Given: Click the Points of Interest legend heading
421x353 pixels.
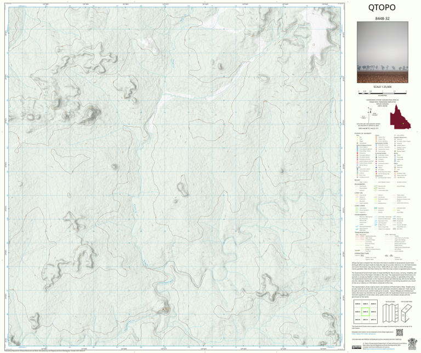Looking at the screenshot, I should tap(363, 133).
